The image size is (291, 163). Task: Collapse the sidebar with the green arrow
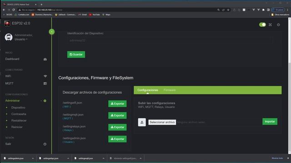tap(52, 32)
